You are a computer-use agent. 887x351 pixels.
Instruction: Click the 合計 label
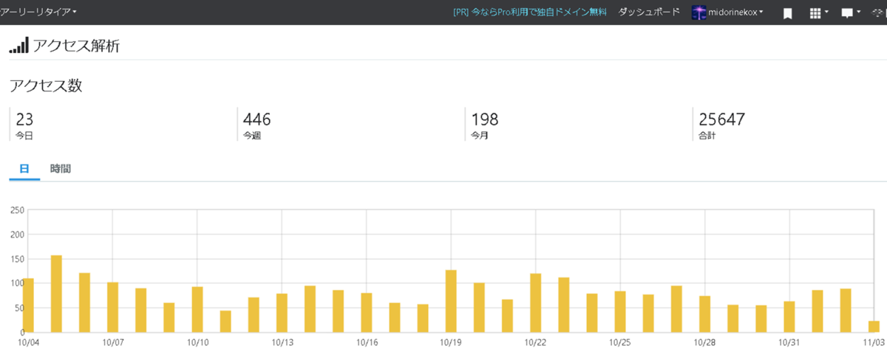click(x=707, y=136)
